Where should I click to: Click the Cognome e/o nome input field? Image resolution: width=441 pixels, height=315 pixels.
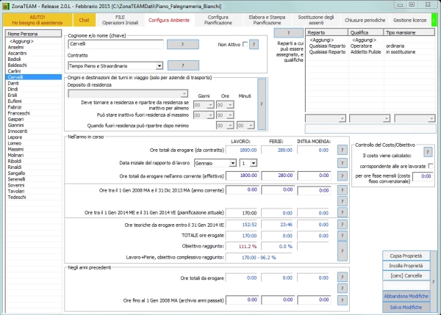point(115,44)
